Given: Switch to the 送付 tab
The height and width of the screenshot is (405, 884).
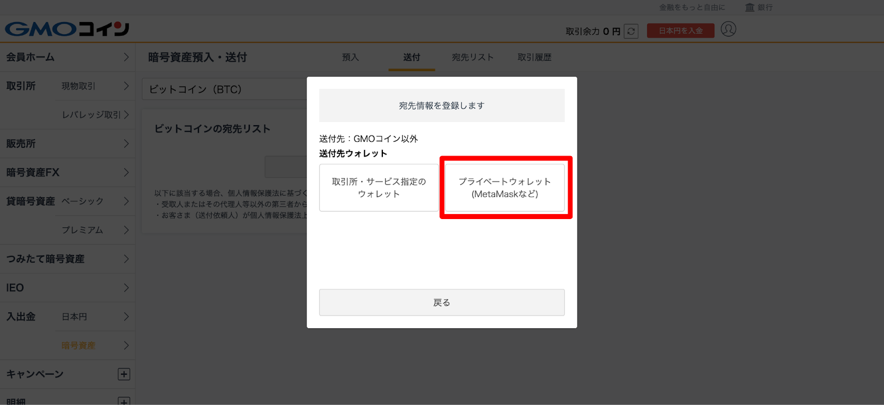Looking at the screenshot, I should click(x=412, y=57).
